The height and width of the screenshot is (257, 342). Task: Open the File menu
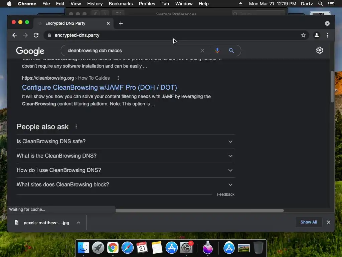click(x=46, y=4)
